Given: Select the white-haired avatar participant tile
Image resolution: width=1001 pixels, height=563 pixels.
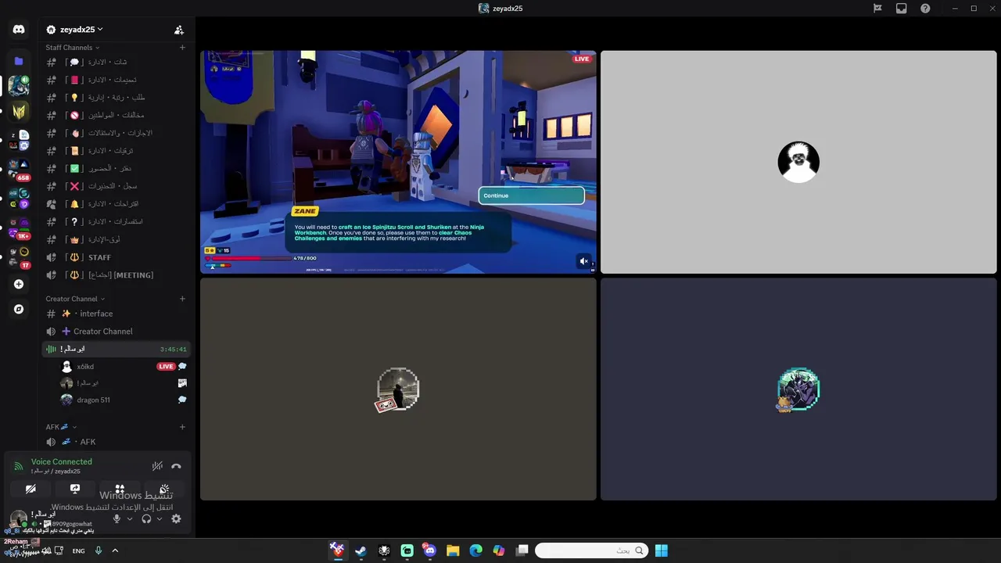Looking at the screenshot, I should pos(798,162).
